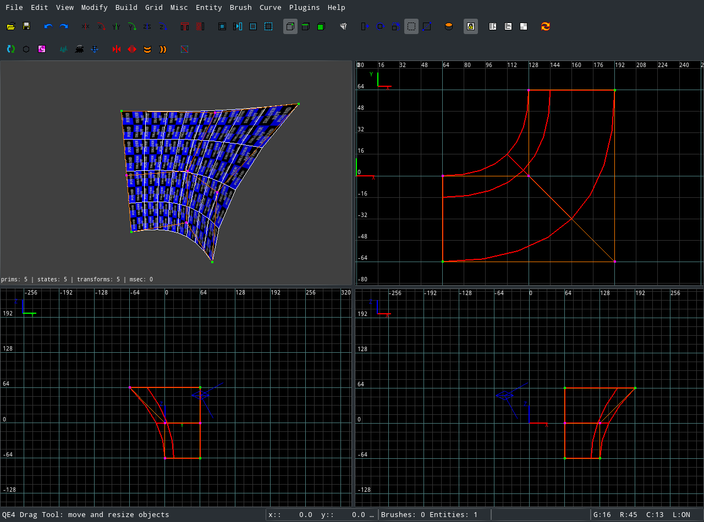Click the Redo arrow icon

click(x=64, y=26)
